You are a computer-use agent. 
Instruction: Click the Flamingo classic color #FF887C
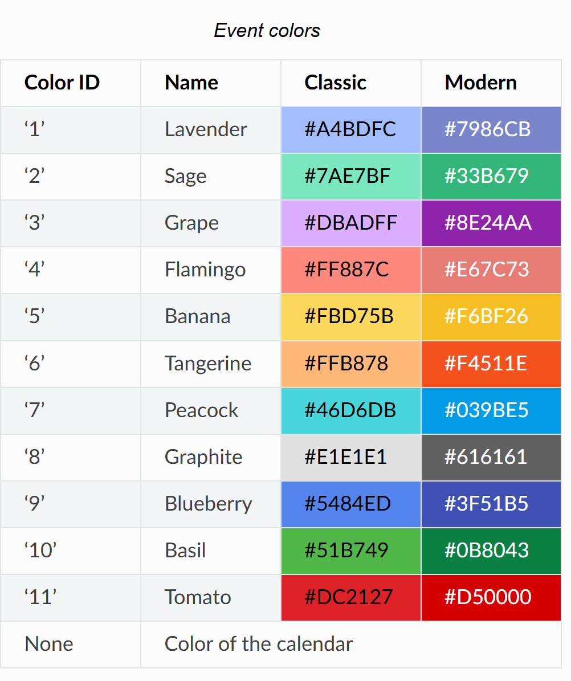pyautogui.click(x=350, y=270)
